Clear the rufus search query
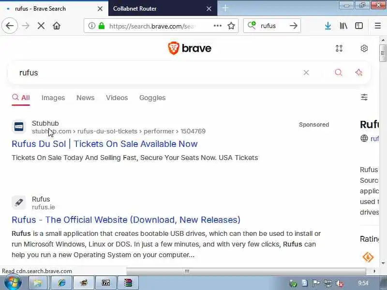Viewport: 387px width, 290px height. (306, 72)
